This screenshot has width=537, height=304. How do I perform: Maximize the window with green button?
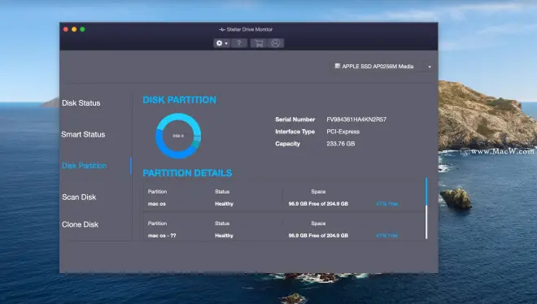[x=82, y=29]
